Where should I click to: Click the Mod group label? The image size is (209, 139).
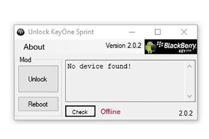(x=25, y=60)
